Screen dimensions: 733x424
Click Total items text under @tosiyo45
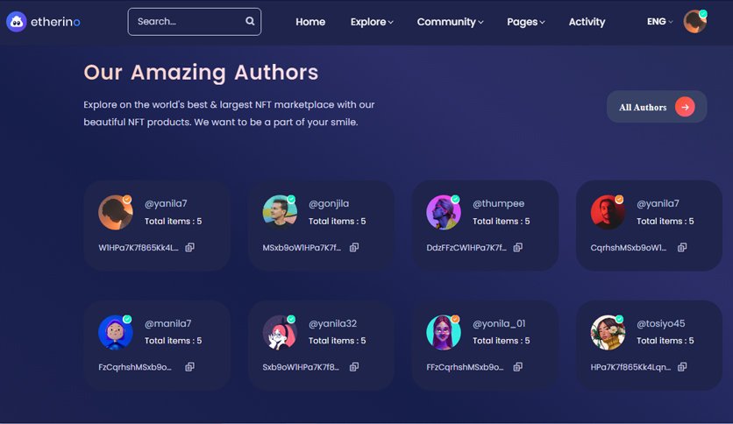pos(665,341)
